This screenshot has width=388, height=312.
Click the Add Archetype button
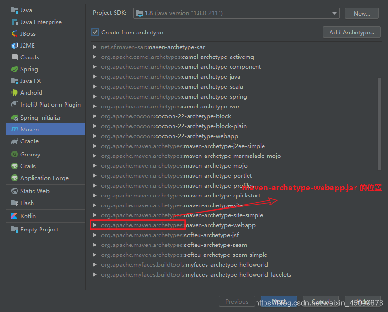(x=351, y=32)
